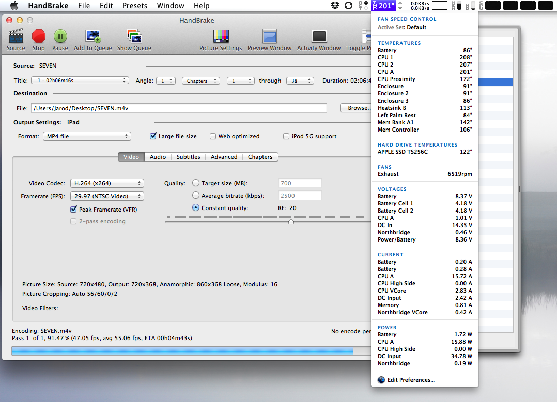Select Target size (MB) radio button
This screenshot has width=557, height=402.
click(196, 183)
